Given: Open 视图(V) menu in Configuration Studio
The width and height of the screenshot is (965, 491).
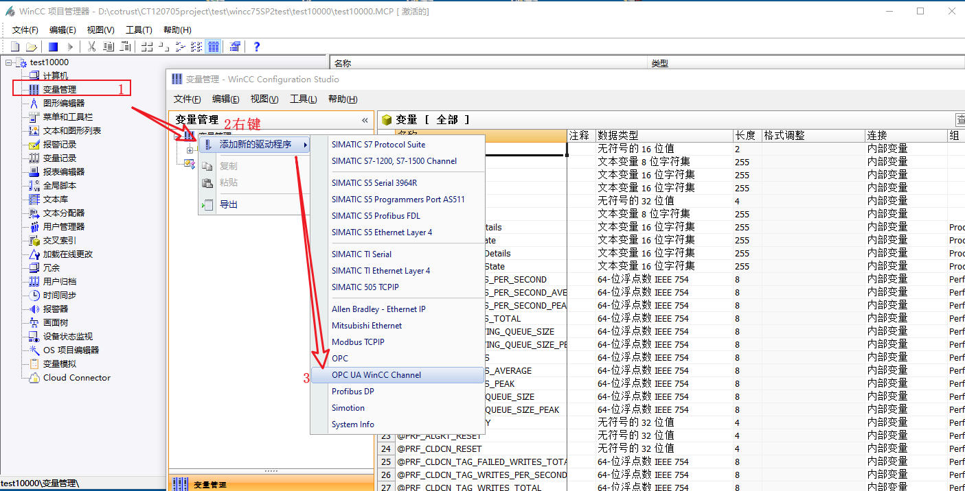Looking at the screenshot, I should 264,99.
